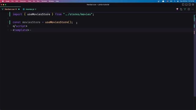Open the Code application menu
This screenshot has height=110, width=196.
[x=7, y=1]
